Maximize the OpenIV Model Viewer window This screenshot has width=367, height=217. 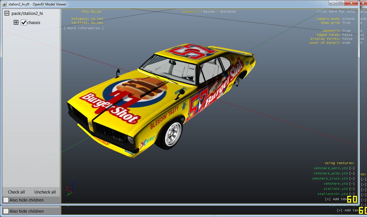tap(341, 3)
